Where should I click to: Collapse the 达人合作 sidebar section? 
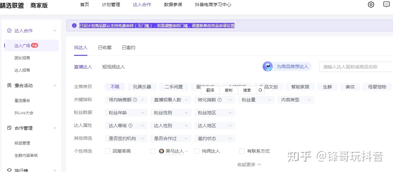click(55, 31)
